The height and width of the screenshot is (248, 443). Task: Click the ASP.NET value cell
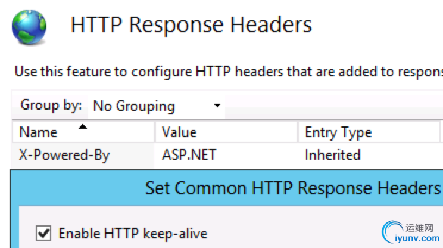coord(189,155)
